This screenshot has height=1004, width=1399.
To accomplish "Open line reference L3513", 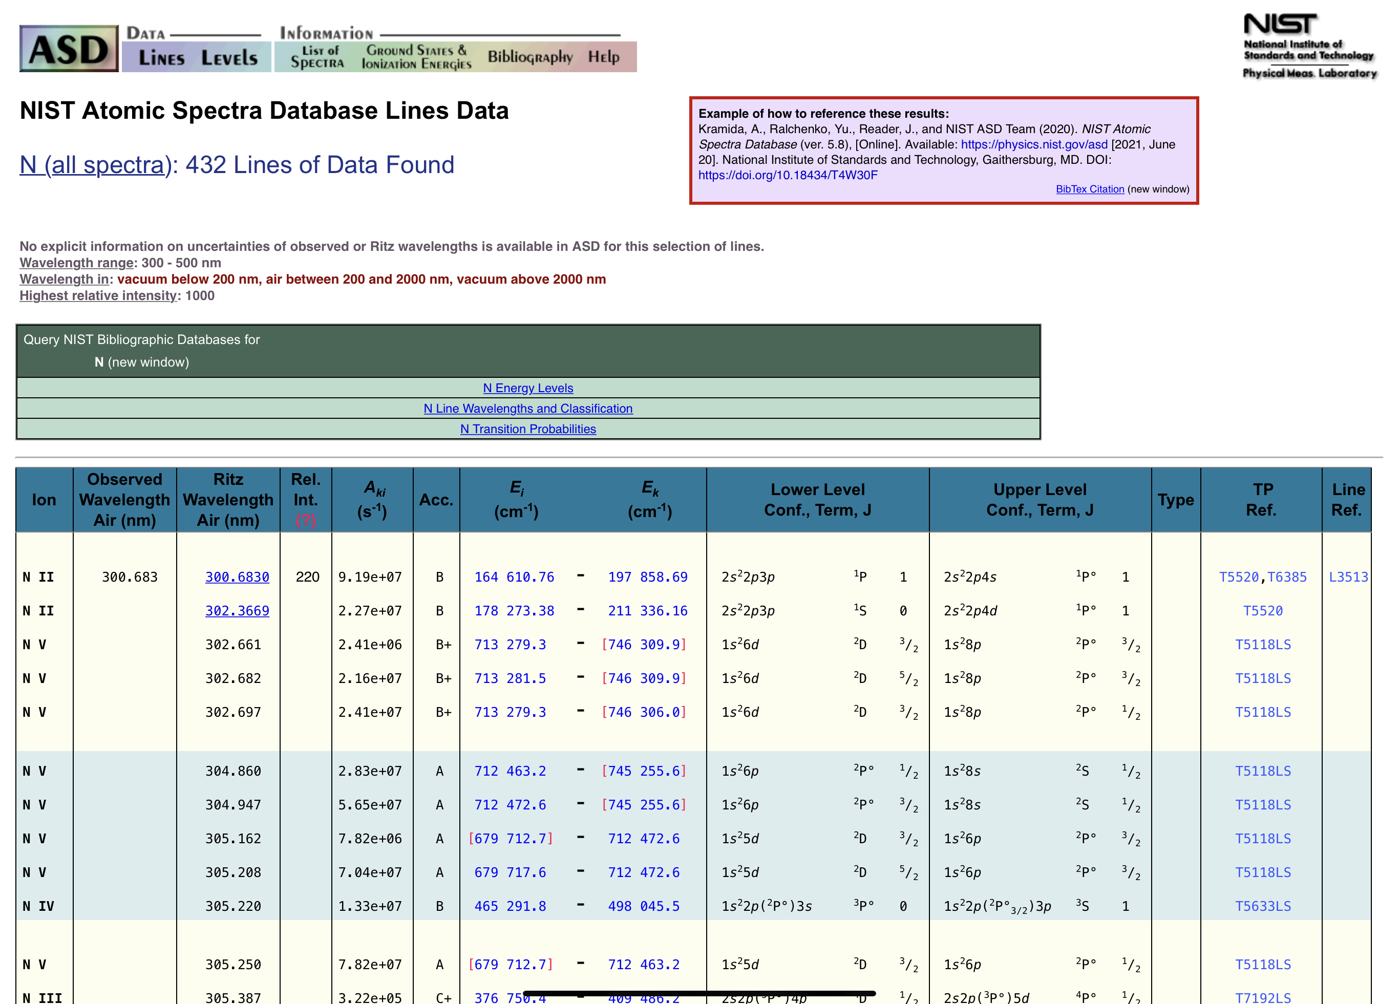I will tap(1348, 577).
